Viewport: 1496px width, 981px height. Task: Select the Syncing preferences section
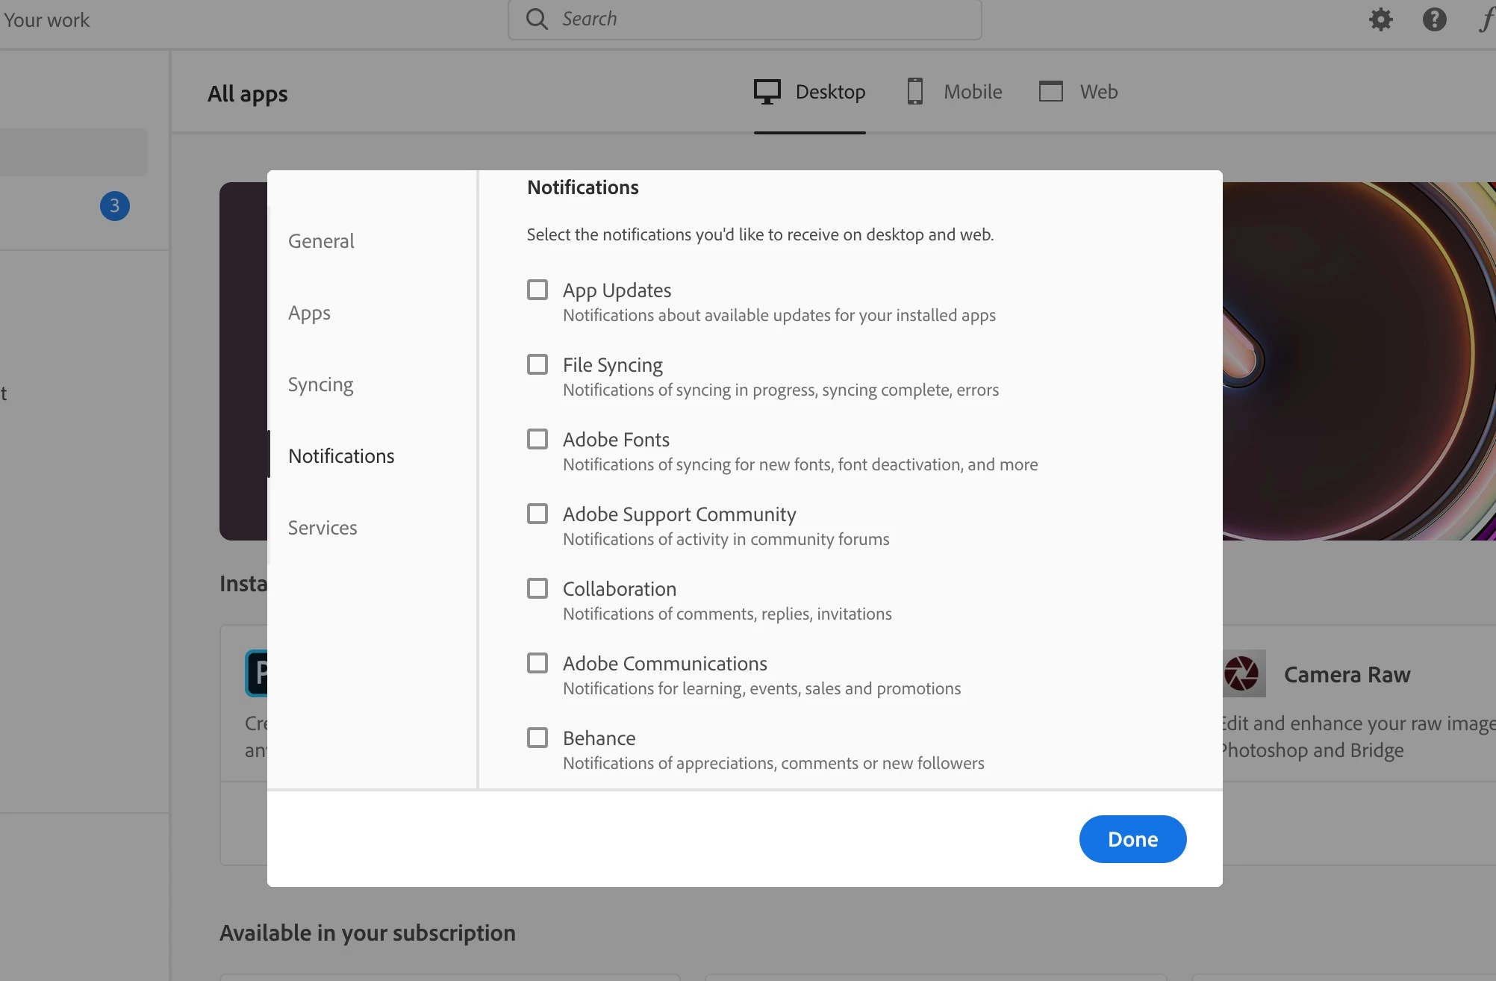tap(321, 384)
